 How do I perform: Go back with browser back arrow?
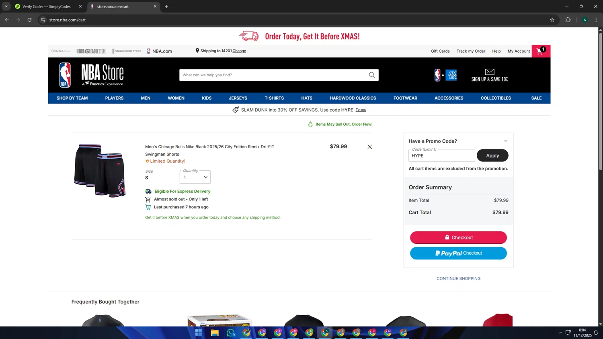(7, 20)
